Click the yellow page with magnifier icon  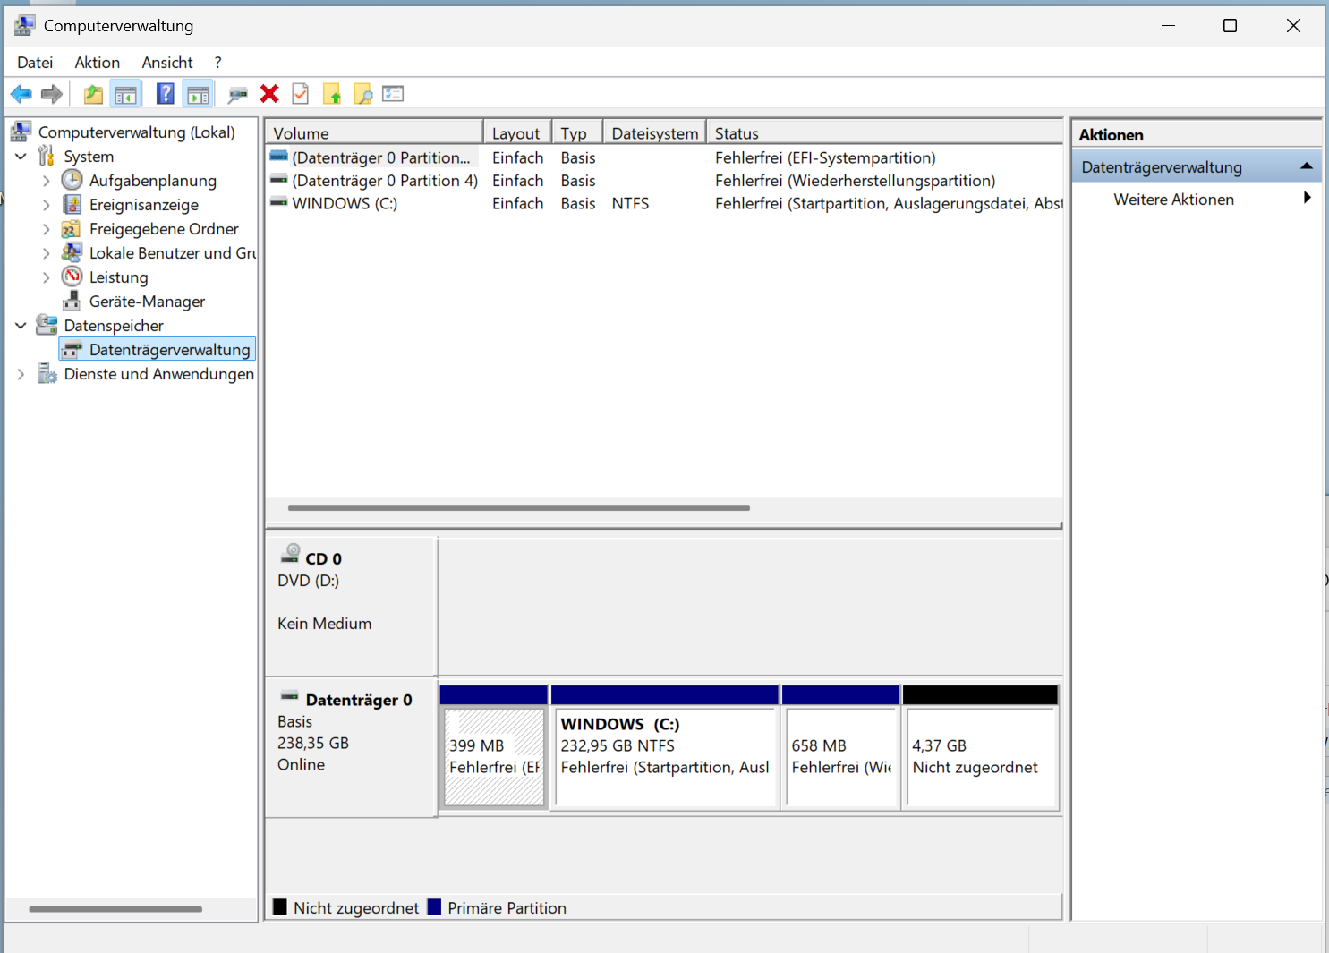click(362, 94)
